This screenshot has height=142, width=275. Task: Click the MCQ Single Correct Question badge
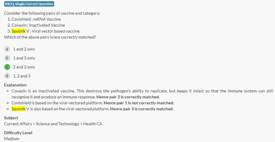[29, 4]
